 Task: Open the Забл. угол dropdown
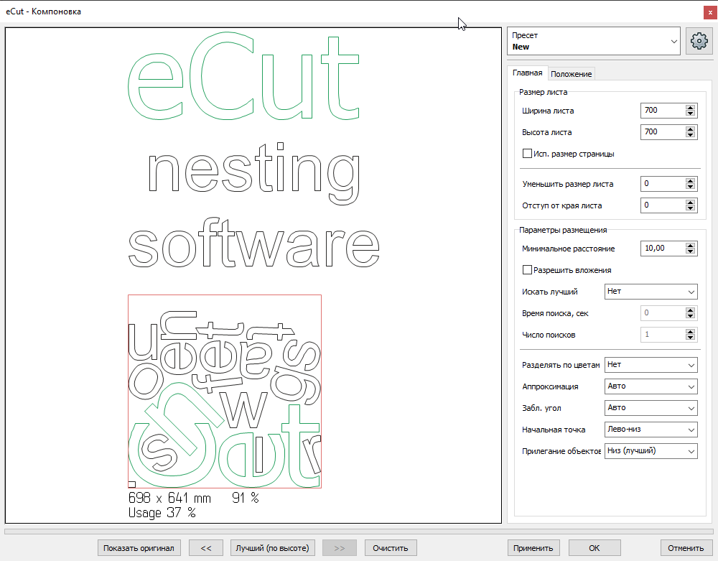coord(651,407)
